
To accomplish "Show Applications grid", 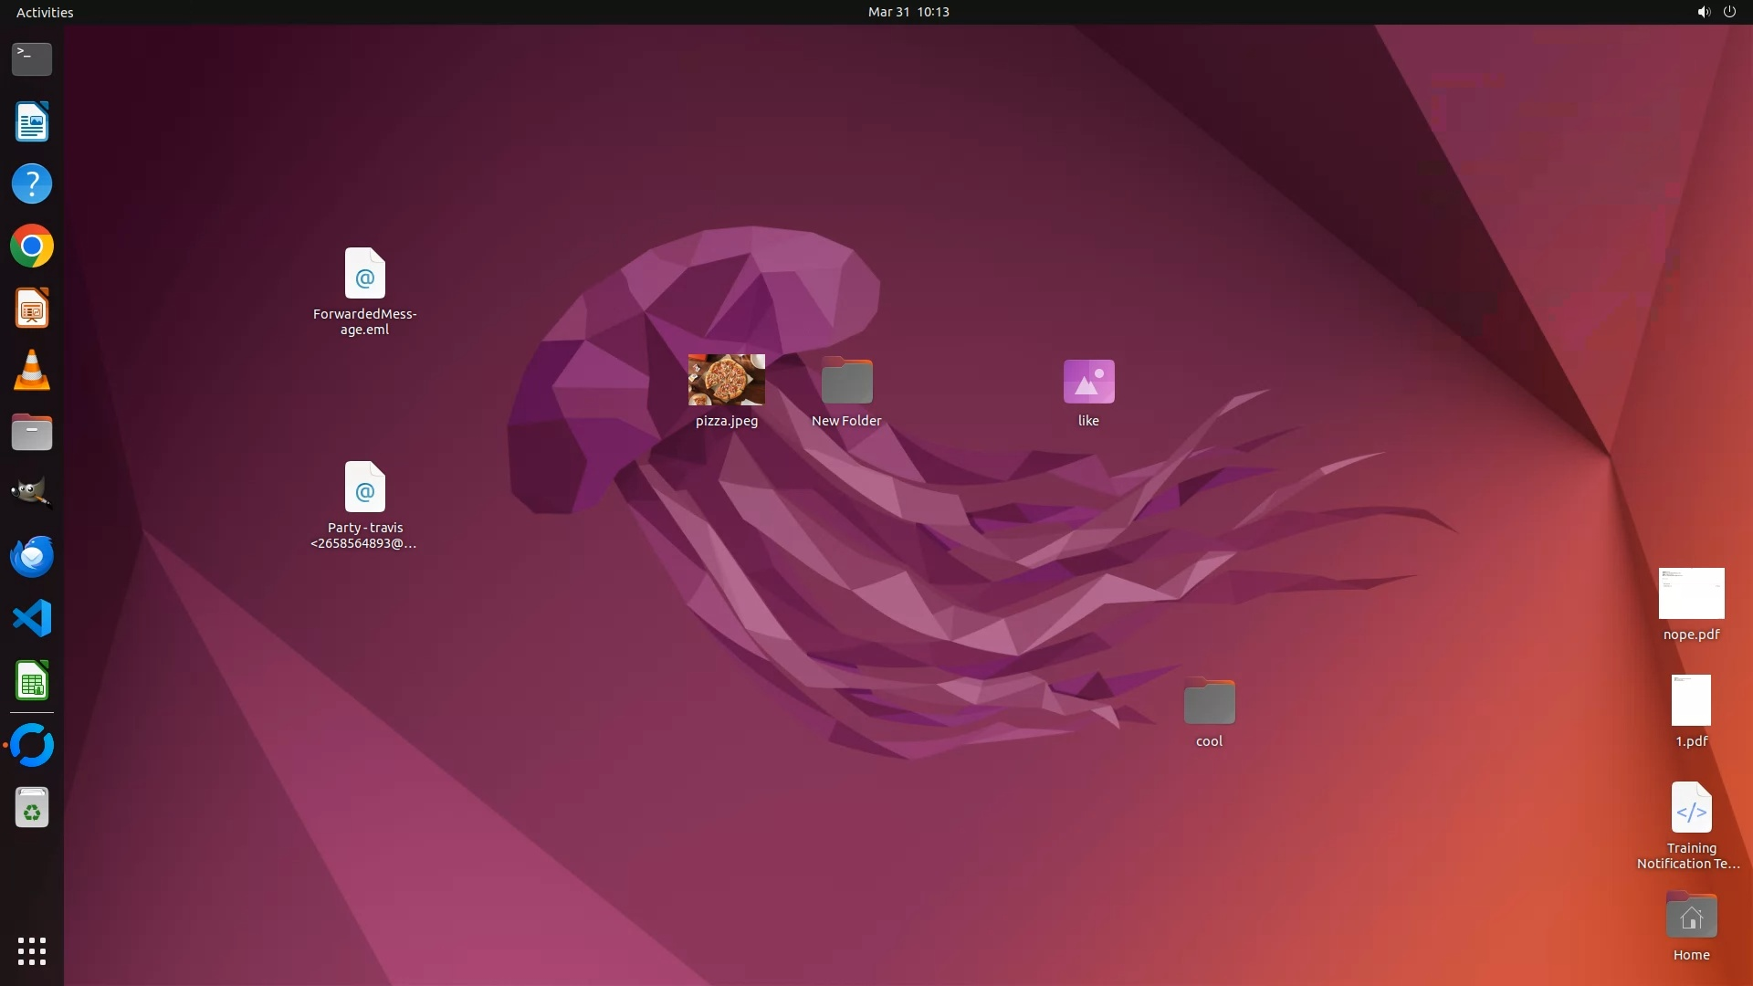I will coord(32,951).
